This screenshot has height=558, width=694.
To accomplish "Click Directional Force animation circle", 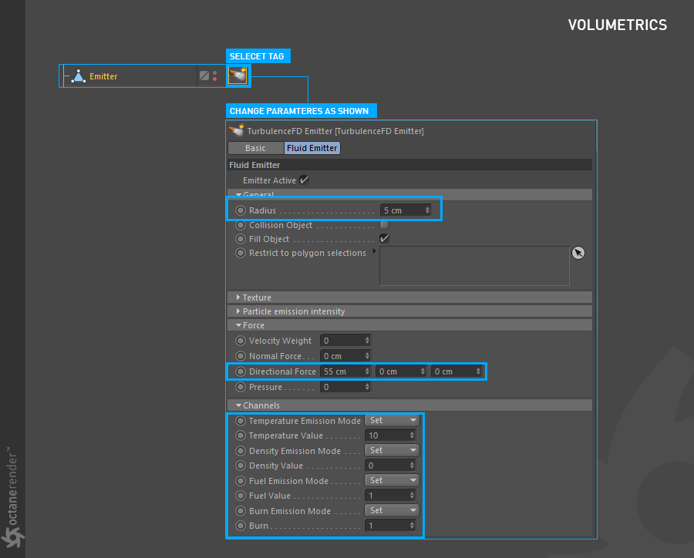I will 241,371.
